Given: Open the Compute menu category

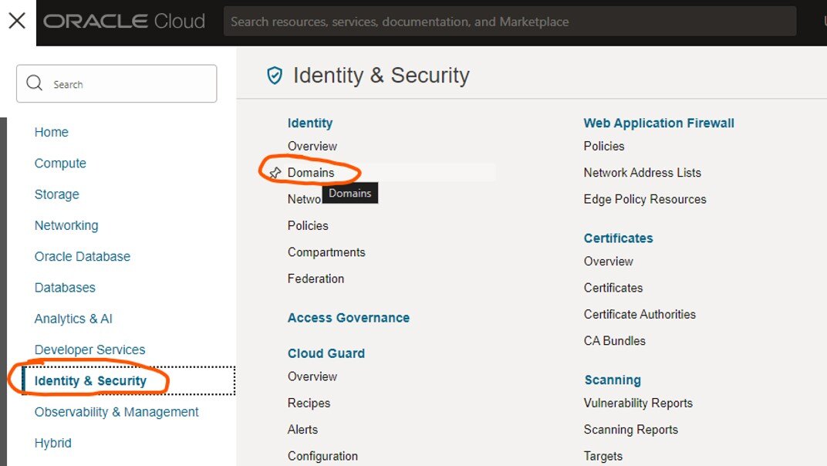Looking at the screenshot, I should (x=60, y=164).
